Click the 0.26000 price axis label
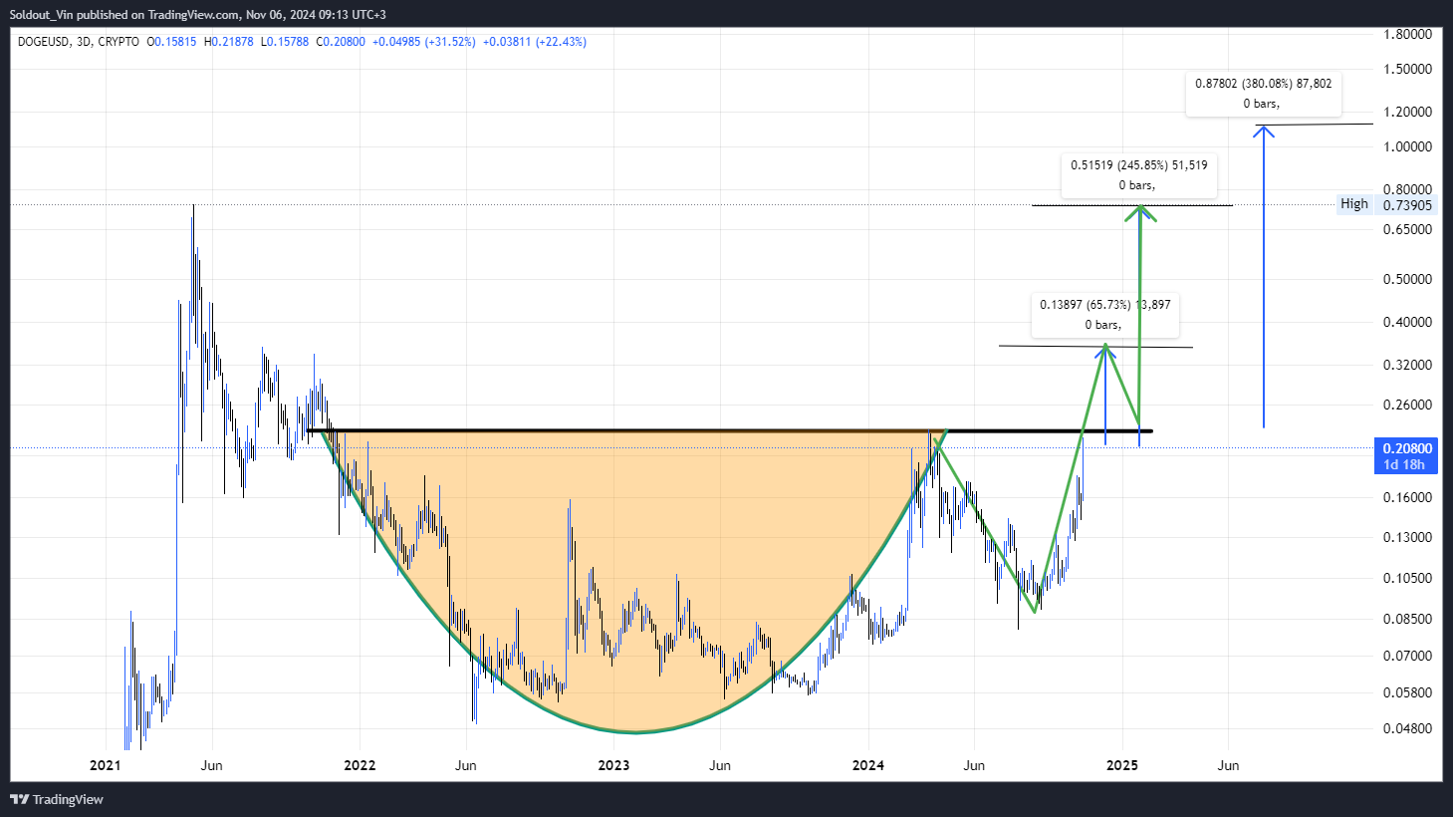Screen dimensions: 1453x817 tap(1407, 405)
